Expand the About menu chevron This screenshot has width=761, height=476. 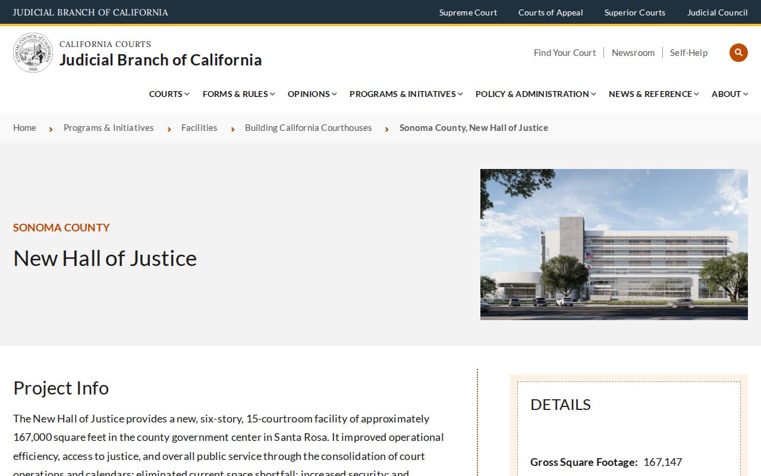tap(746, 94)
